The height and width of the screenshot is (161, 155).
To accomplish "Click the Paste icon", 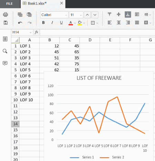I will (29, 15).
